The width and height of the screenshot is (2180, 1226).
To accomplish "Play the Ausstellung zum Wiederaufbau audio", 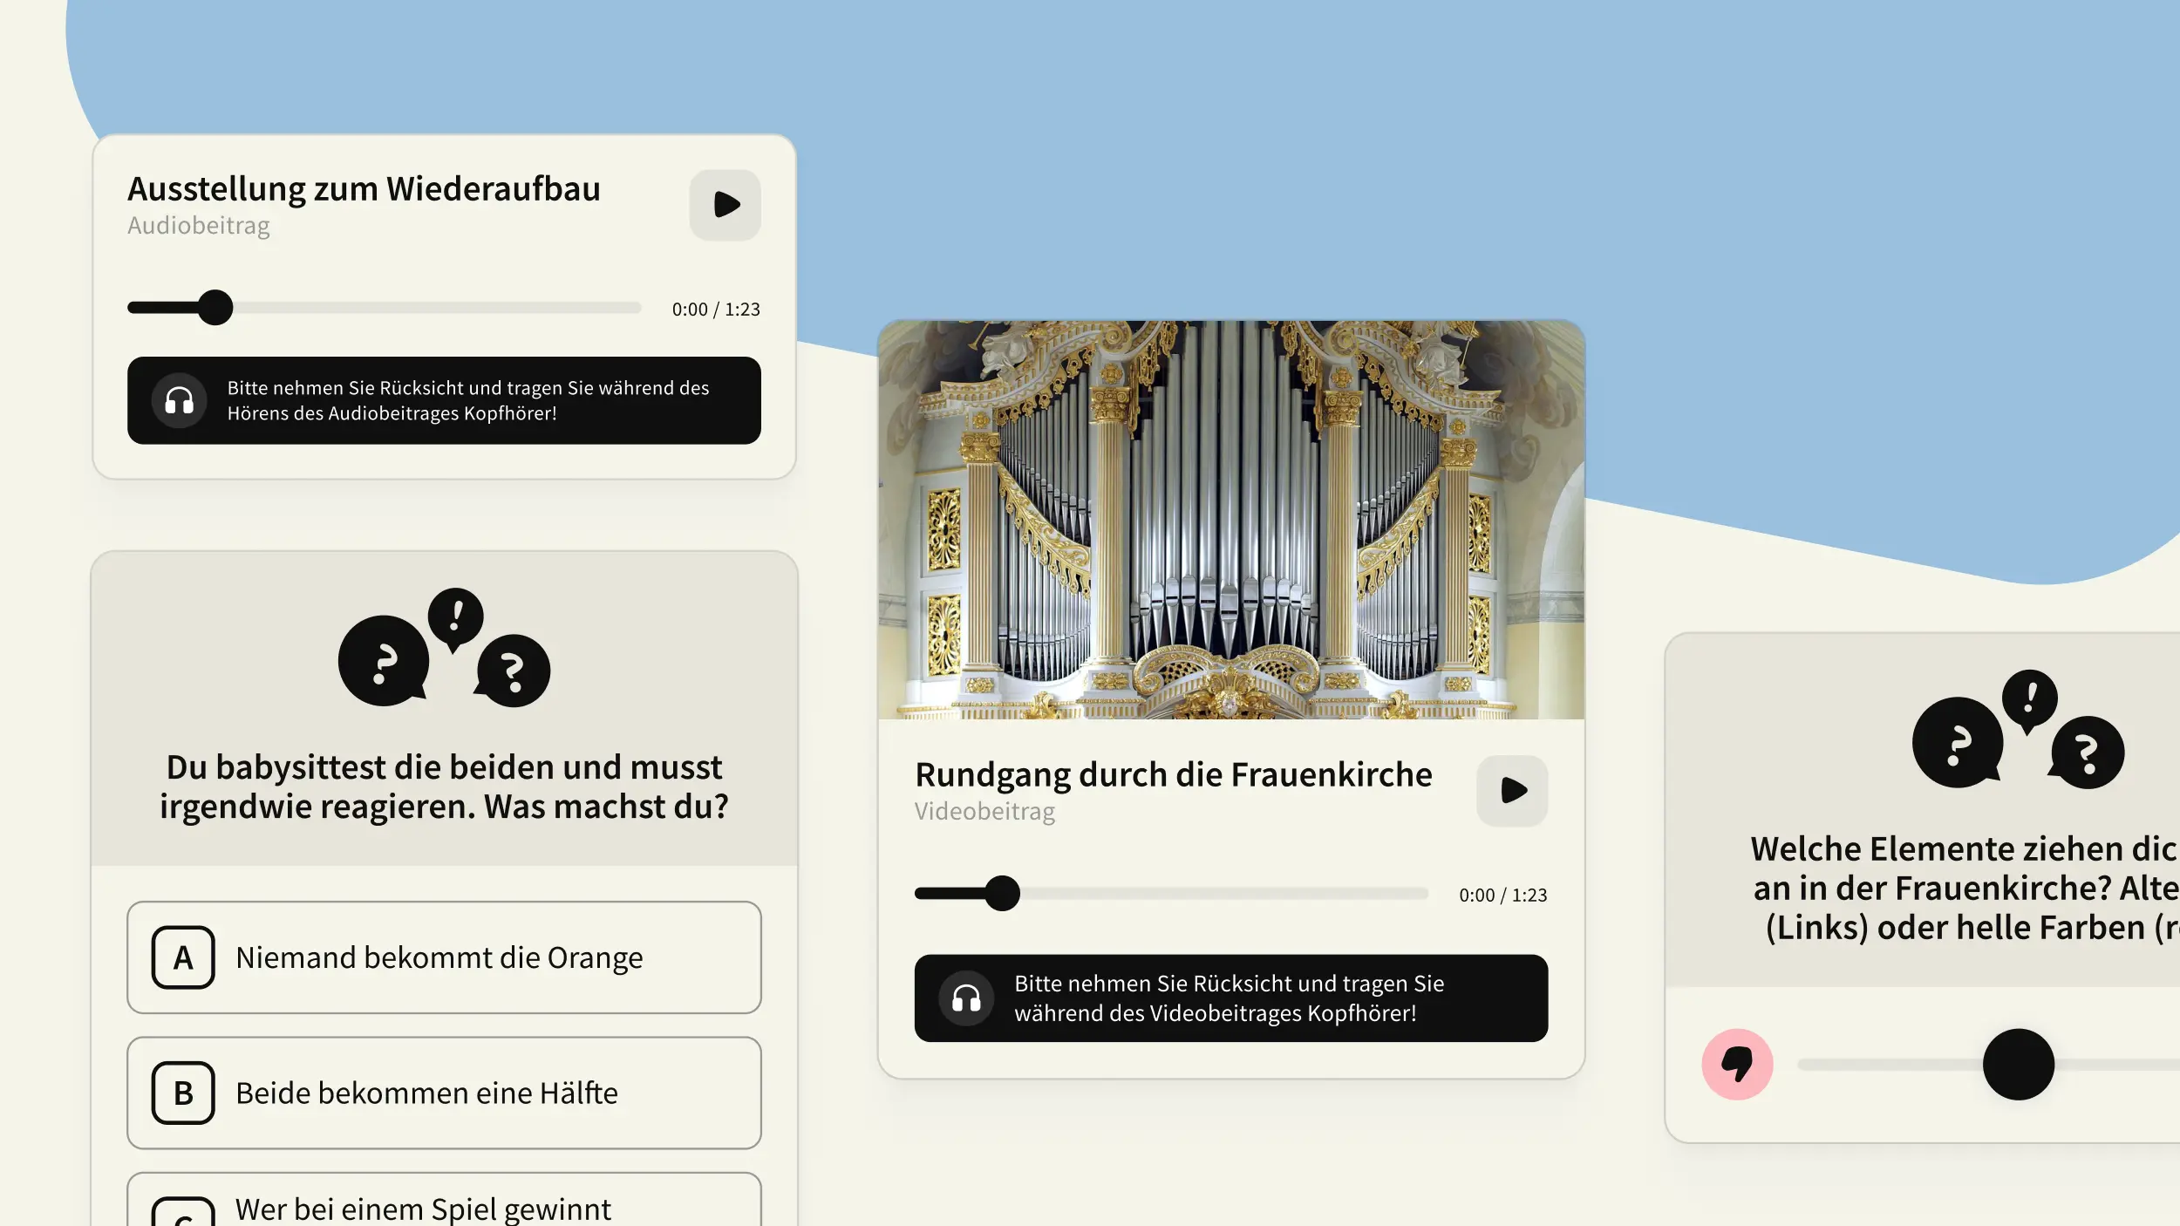I will tap(725, 205).
